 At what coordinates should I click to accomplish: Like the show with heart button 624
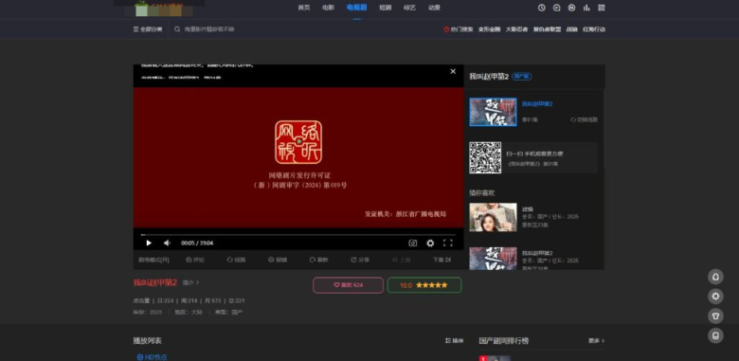point(348,285)
